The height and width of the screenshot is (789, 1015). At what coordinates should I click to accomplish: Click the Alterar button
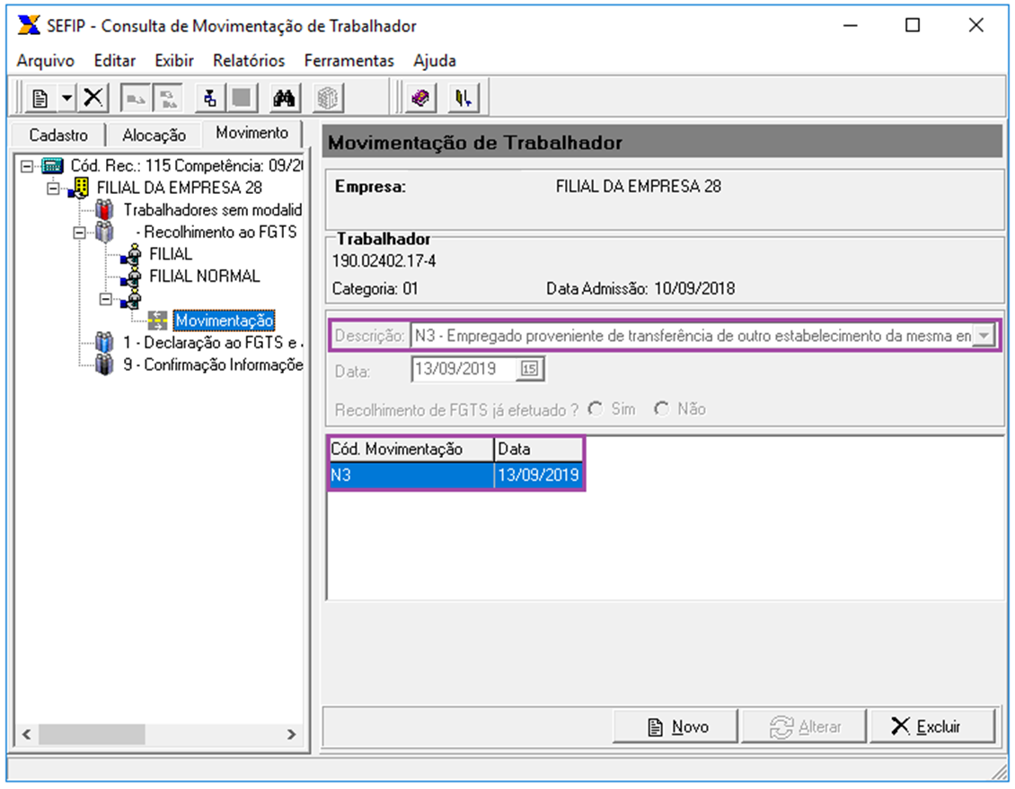click(x=803, y=726)
